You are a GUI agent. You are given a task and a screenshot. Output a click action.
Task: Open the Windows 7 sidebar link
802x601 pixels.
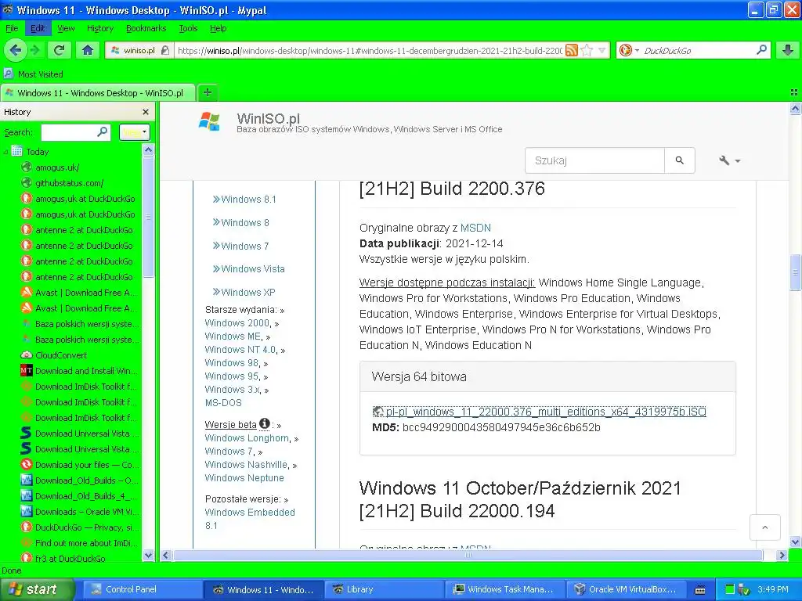[x=244, y=246]
